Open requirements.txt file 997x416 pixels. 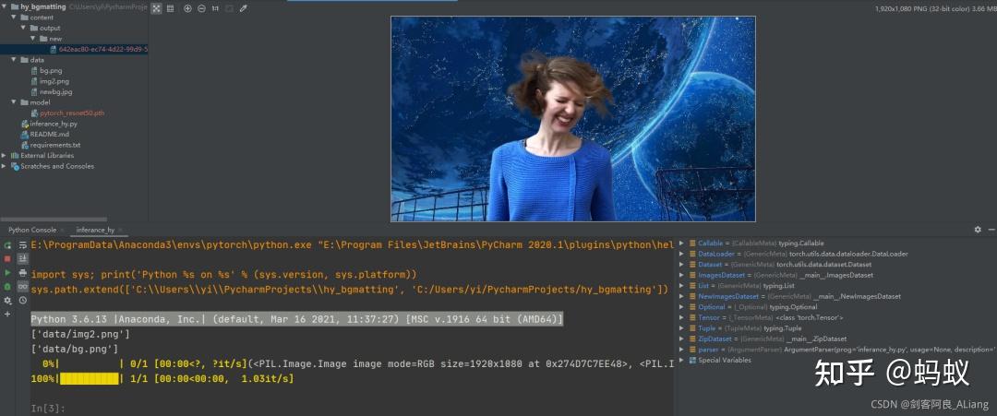[54, 145]
